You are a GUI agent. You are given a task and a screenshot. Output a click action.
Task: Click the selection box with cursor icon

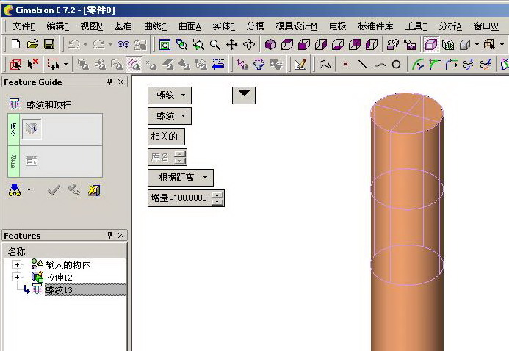54,65
